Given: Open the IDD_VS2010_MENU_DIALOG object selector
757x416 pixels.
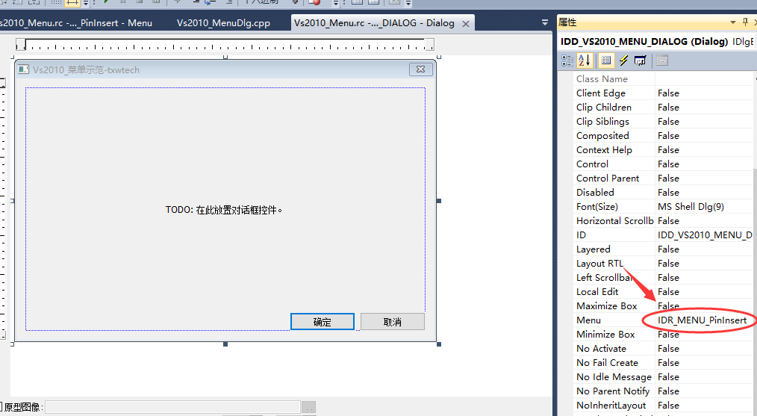Looking at the screenshot, I should 656,42.
